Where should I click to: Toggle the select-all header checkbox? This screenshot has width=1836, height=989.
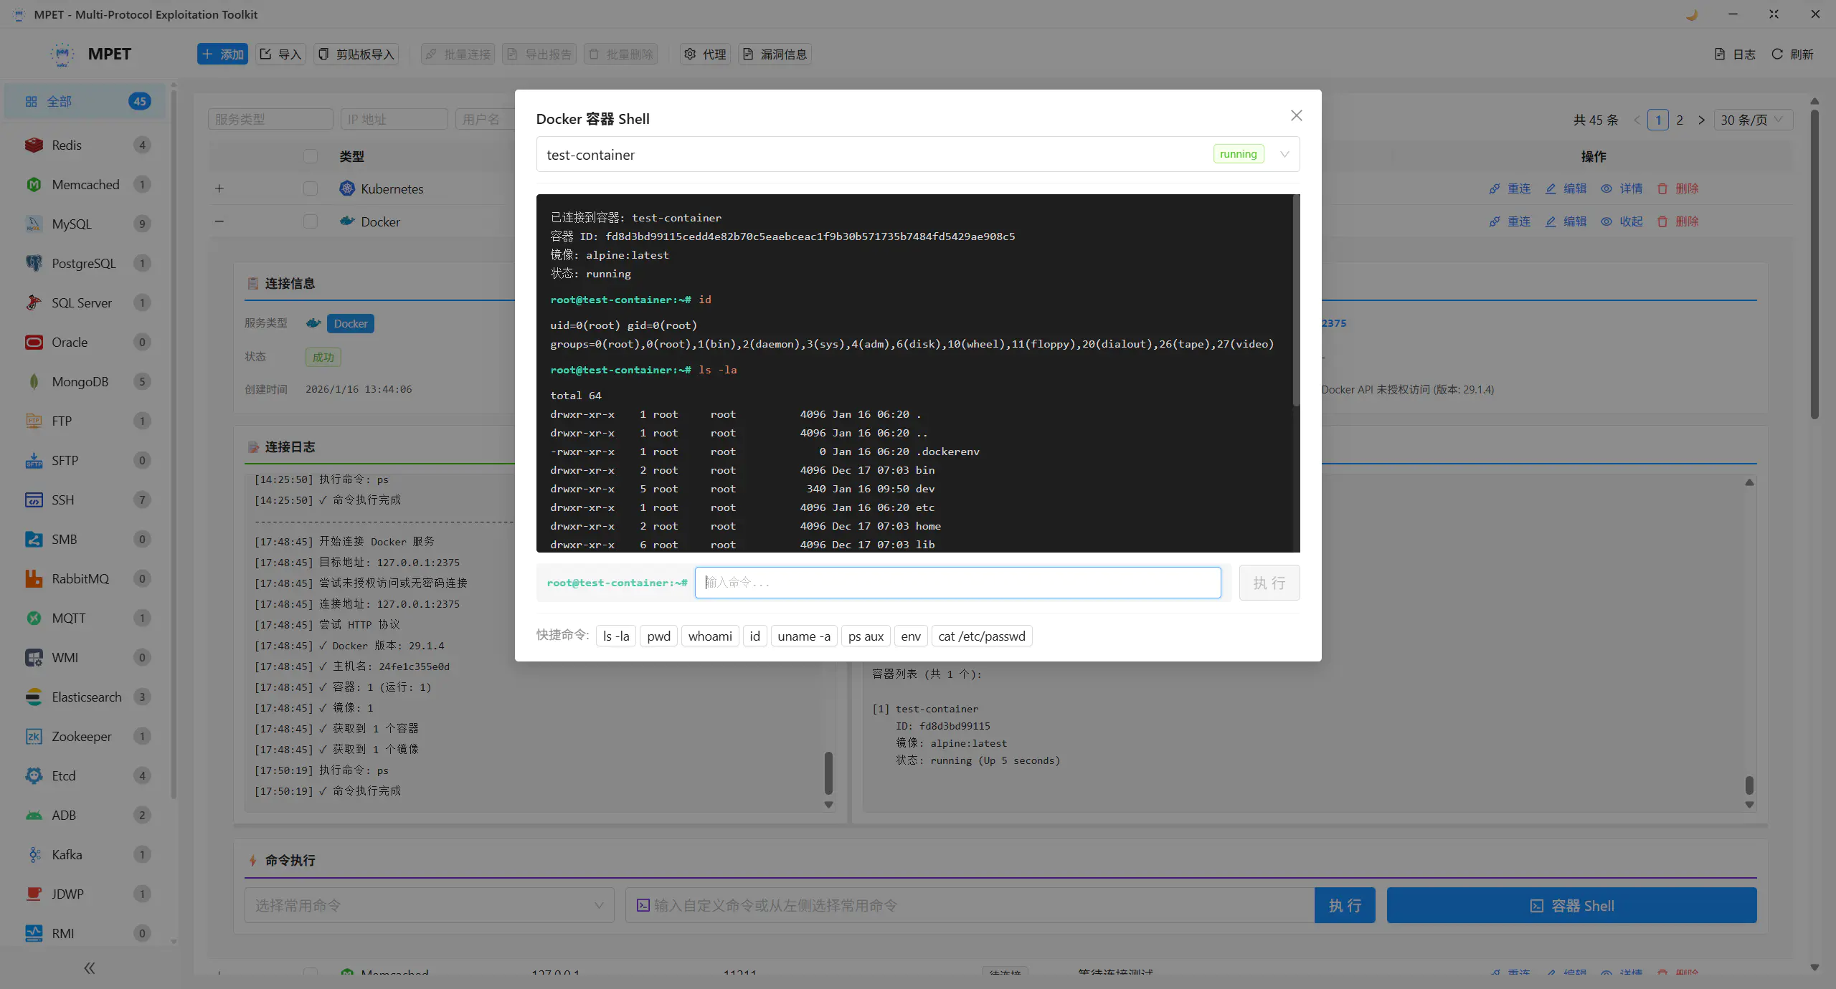[310, 156]
